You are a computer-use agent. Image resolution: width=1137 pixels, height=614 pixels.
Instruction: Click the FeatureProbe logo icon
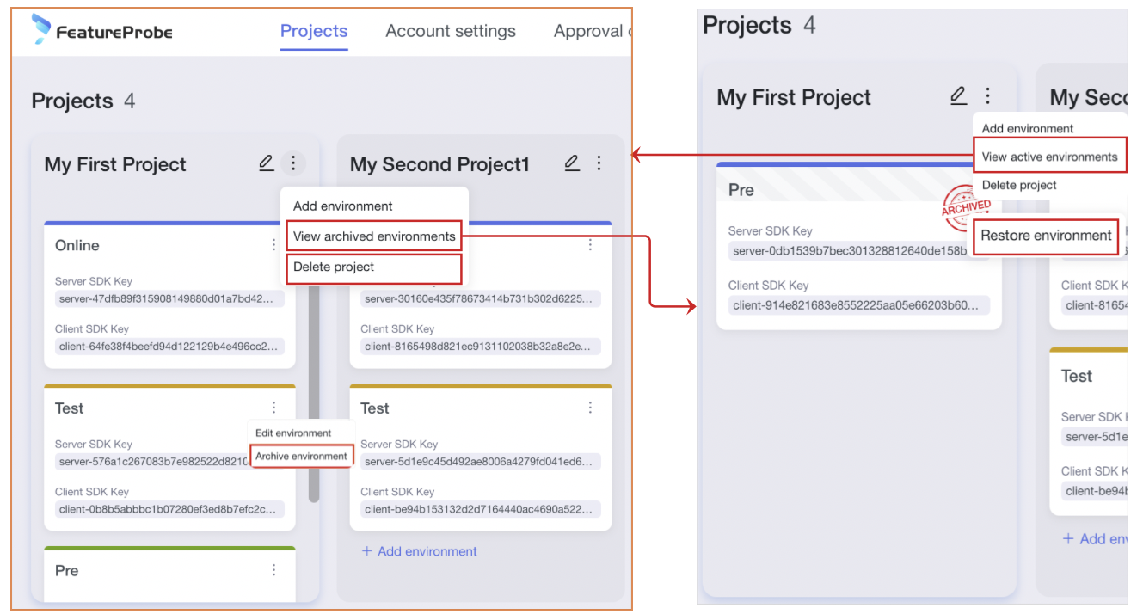pos(40,29)
